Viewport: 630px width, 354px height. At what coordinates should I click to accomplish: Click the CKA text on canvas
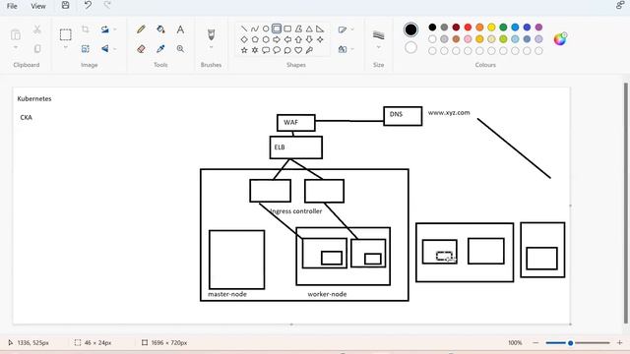27,118
